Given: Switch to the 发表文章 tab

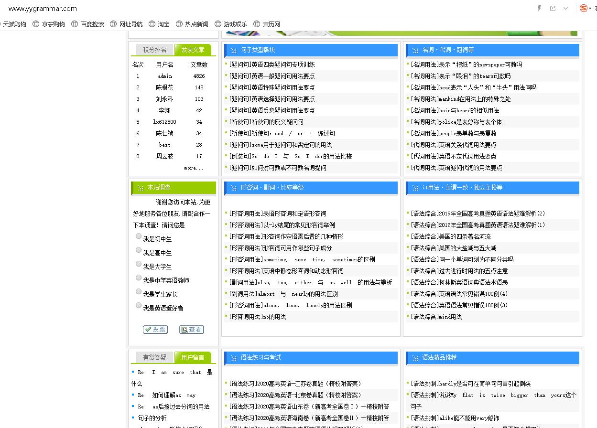Looking at the screenshot, I should point(193,49).
